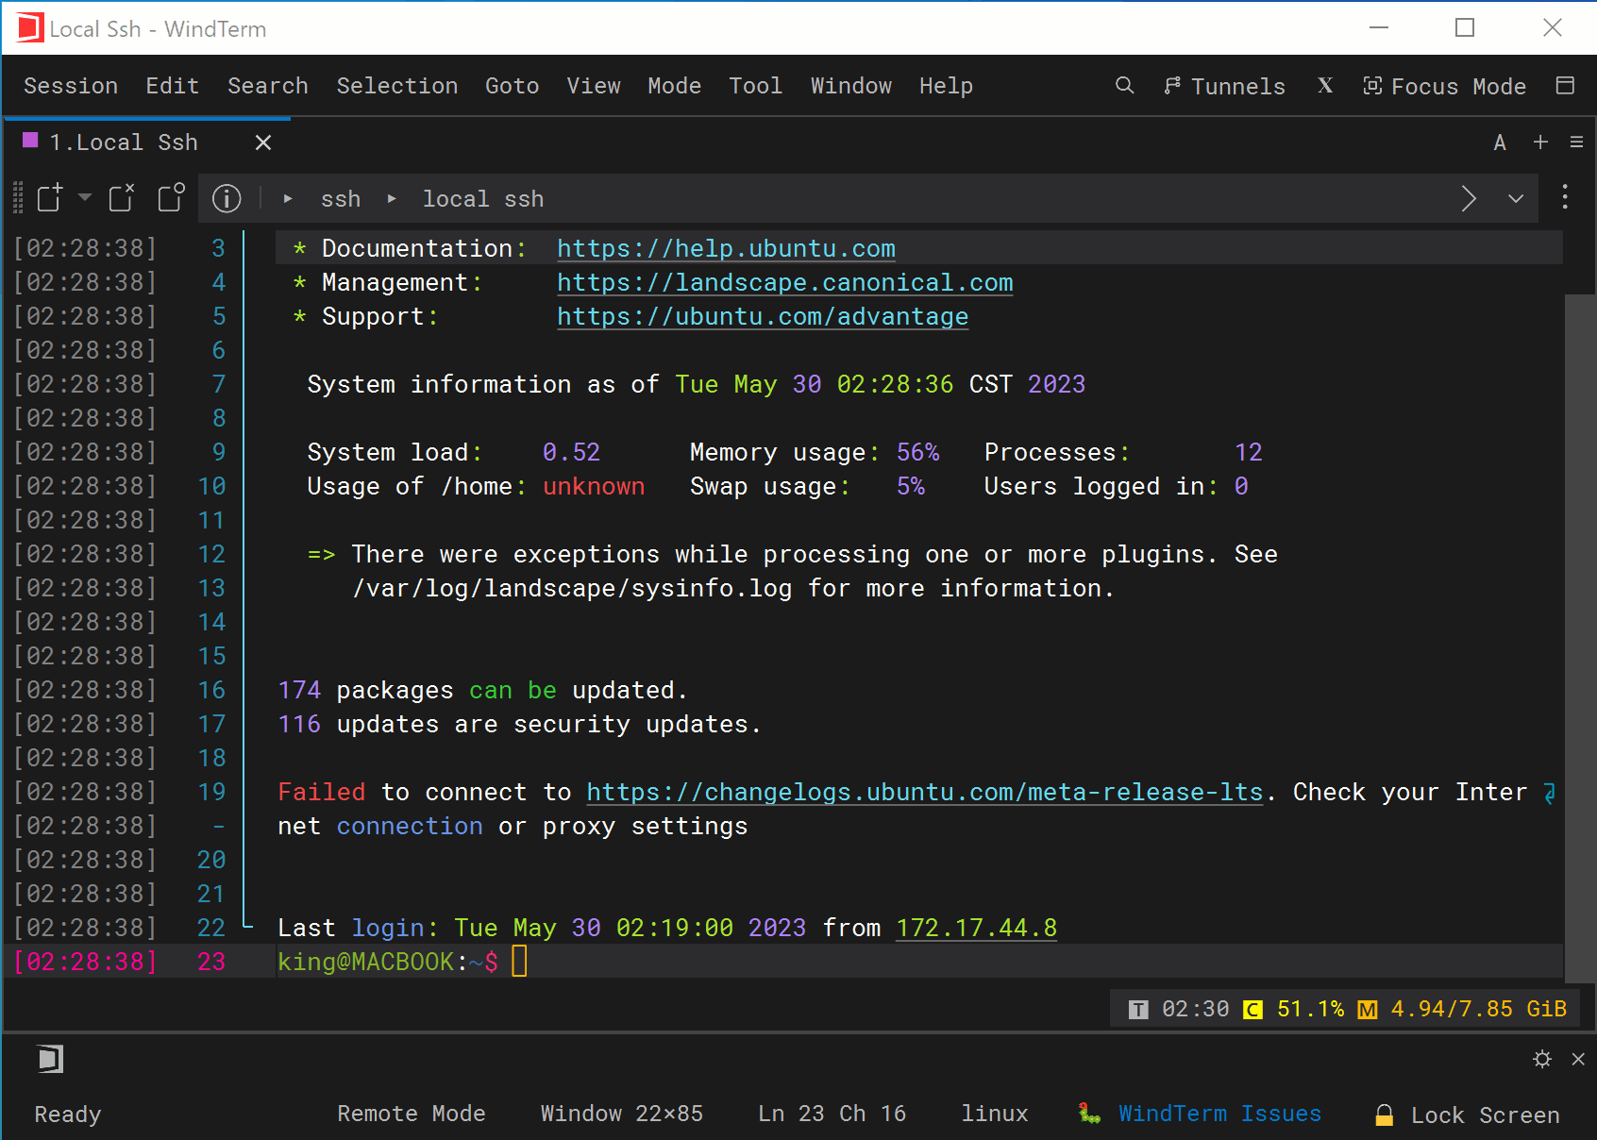Screen dimensions: 1597x1140
Task: Toggle Focus Mode
Action: 1444,86
